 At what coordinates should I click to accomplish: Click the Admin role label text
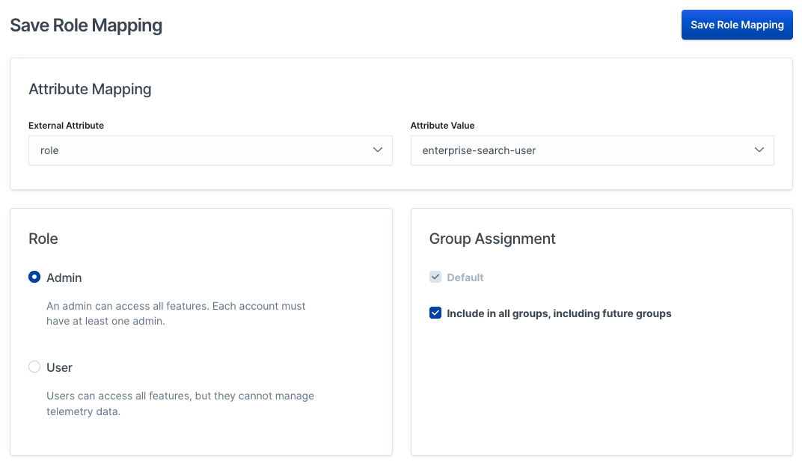pyautogui.click(x=64, y=278)
